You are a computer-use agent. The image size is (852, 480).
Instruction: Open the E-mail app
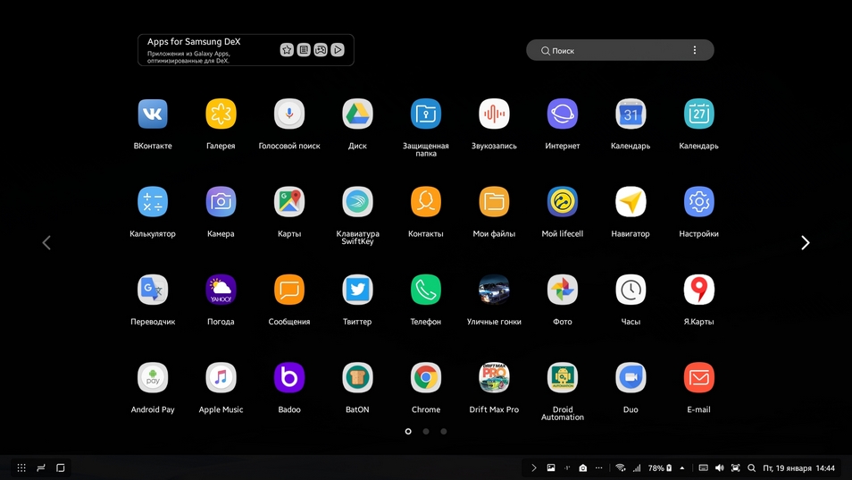point(698,377)
